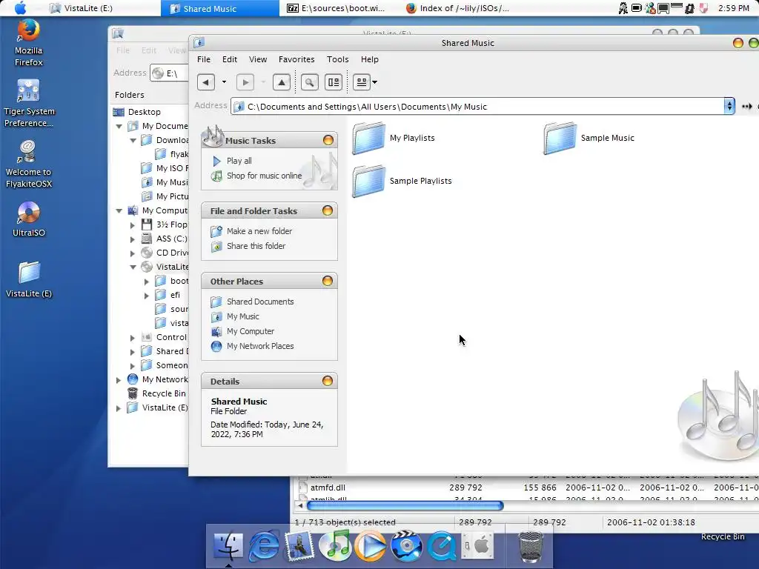This screenshot has width=759, height=569.
Task: Open the Edit menu in Shared Music
Action: 230,59
